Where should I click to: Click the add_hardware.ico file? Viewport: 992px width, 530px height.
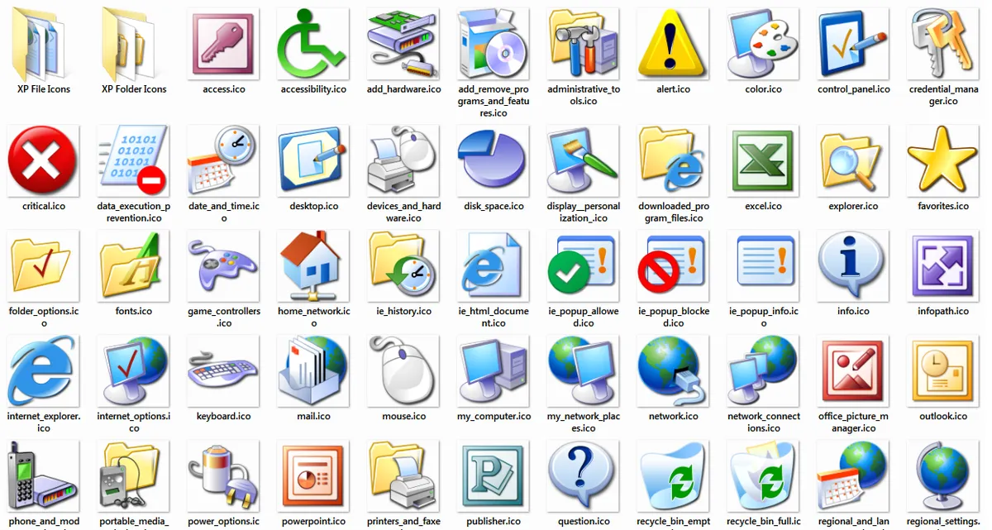pos(403,44)
